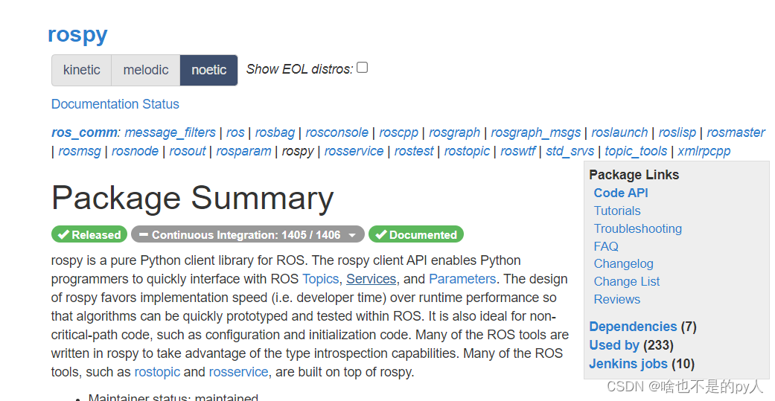Viewport: 775px width, 401px height.
Task: Open the rosparam package link
Action: coord(243,151)
